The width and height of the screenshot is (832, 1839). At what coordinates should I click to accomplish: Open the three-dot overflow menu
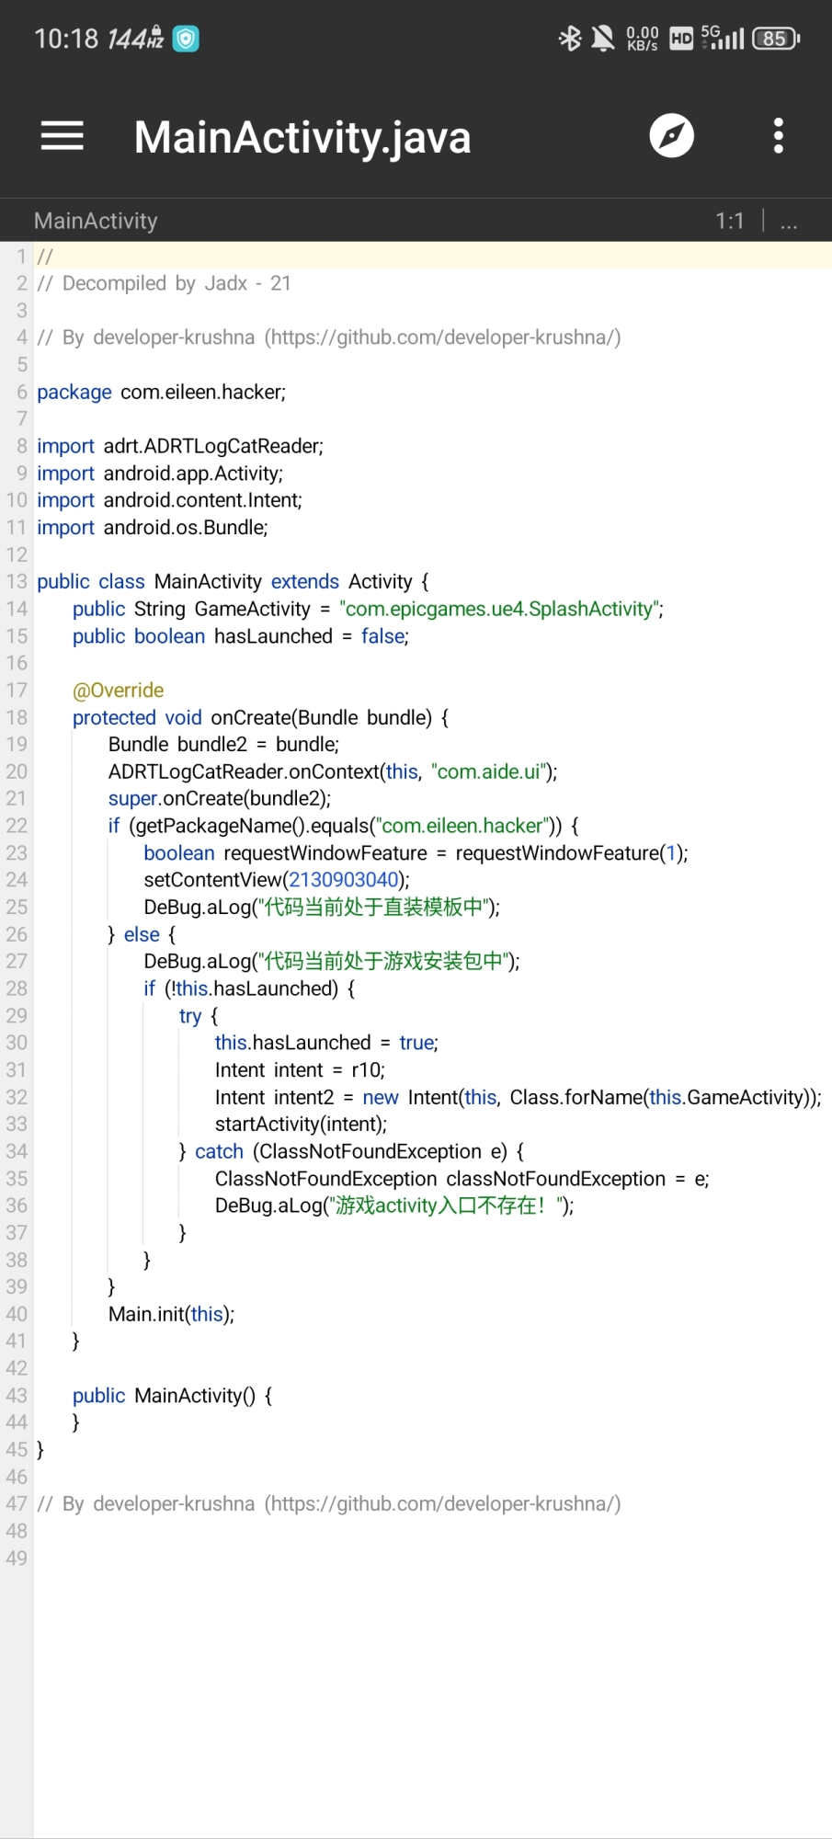coord(779,136)
